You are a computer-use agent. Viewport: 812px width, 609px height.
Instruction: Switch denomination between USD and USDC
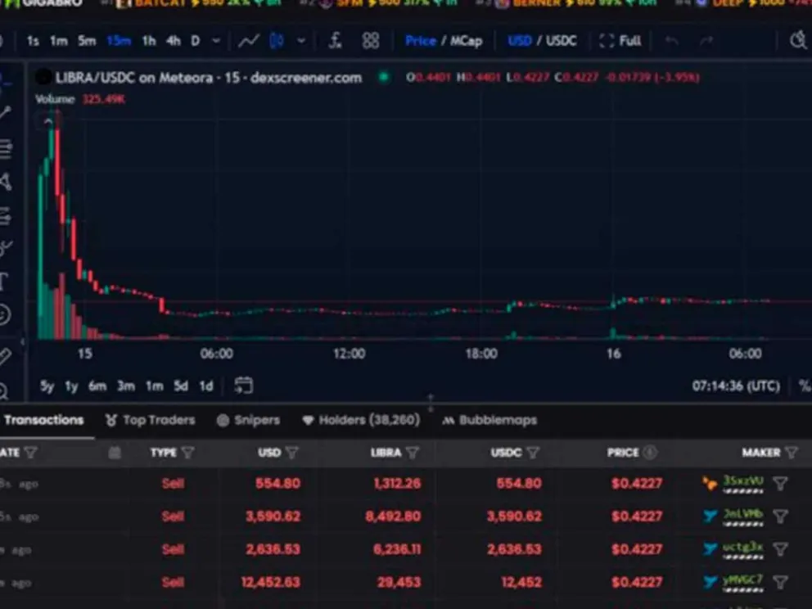coord(542,41)
